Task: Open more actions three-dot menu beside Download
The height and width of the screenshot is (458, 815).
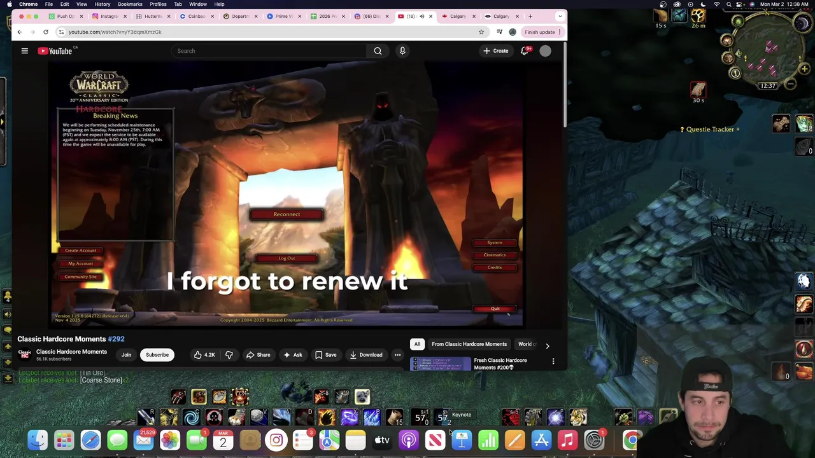Action: click(397, 355)
